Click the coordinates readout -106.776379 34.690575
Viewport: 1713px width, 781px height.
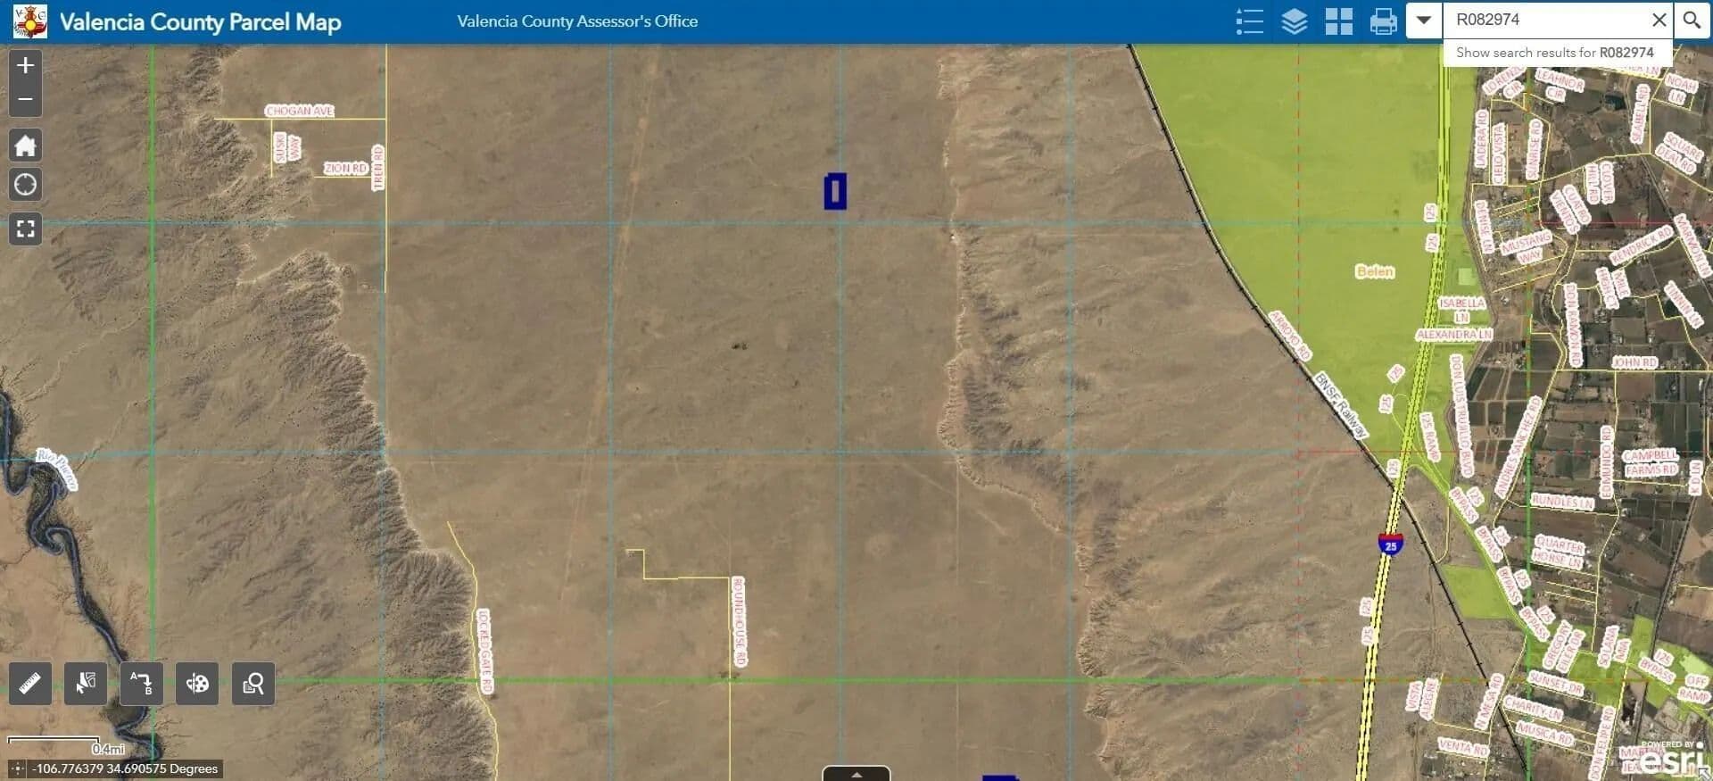[x=124, y=769]
